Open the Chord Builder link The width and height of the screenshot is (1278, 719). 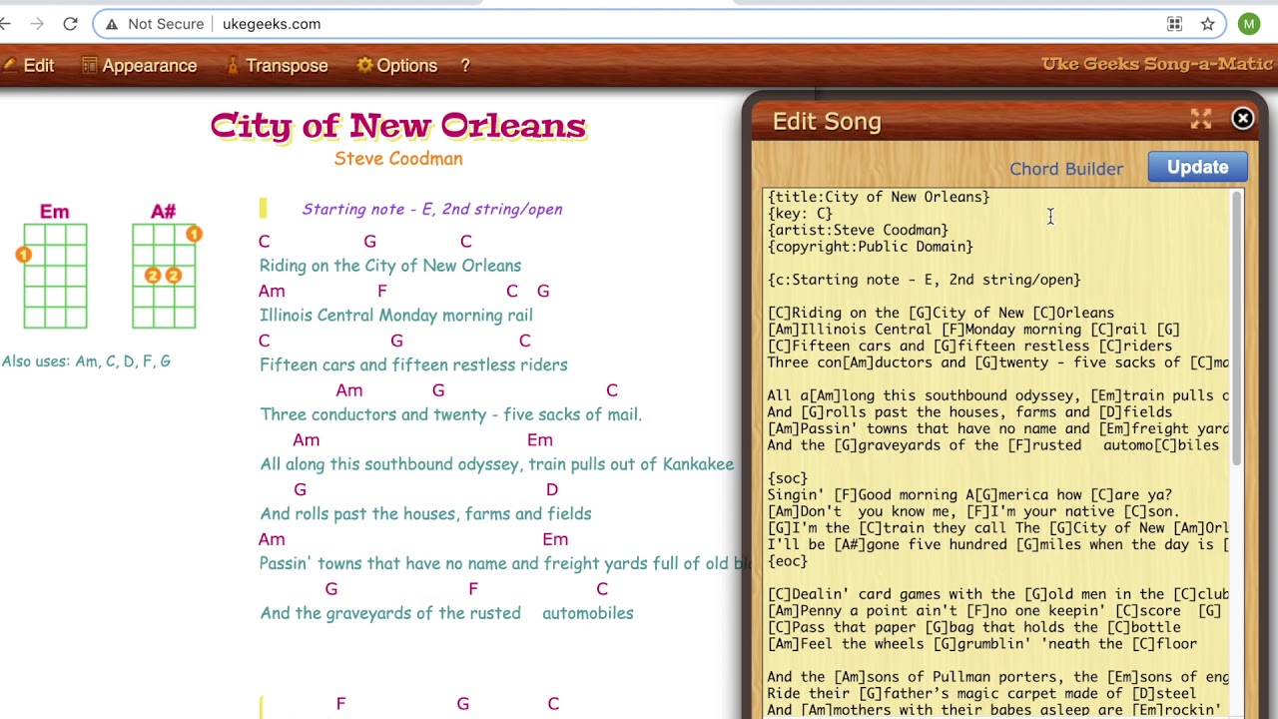(1066, 169)
